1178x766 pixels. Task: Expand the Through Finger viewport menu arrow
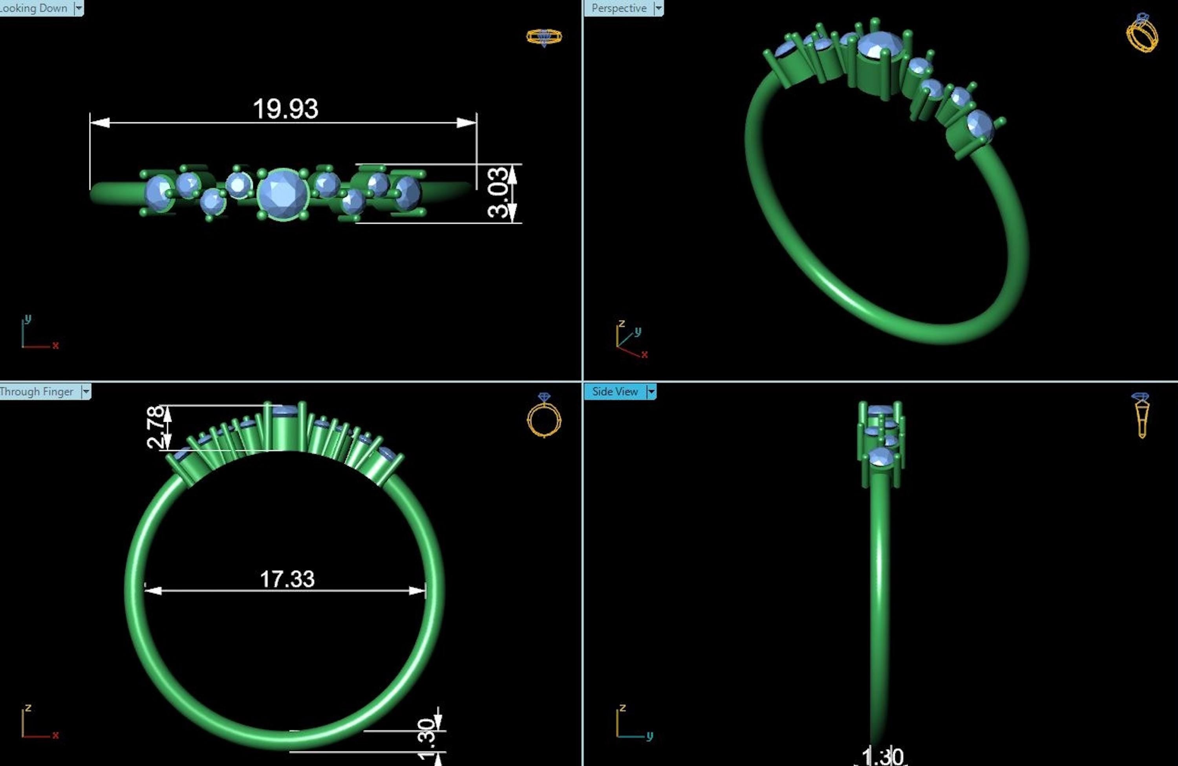[x=86, y=392]
